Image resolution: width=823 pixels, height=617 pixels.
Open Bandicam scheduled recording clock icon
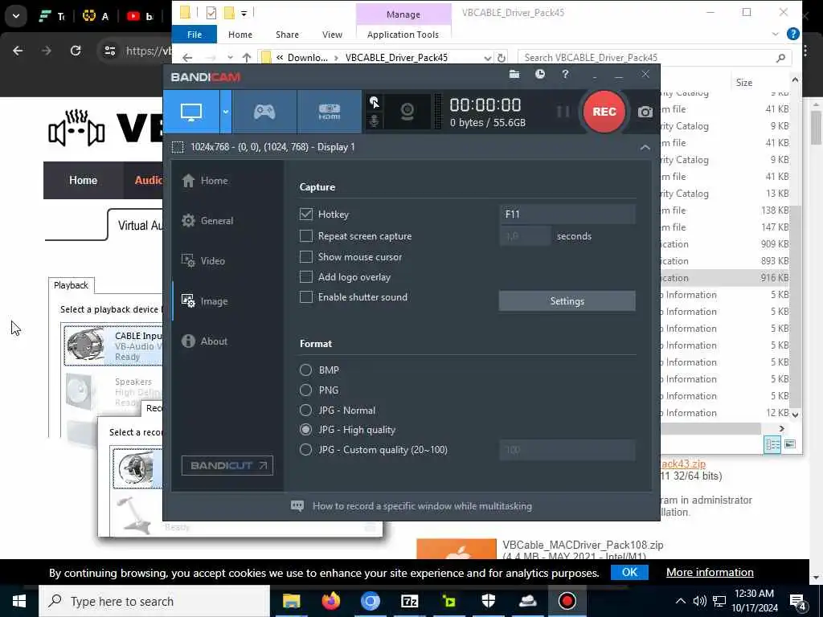(x=539, y=75)
